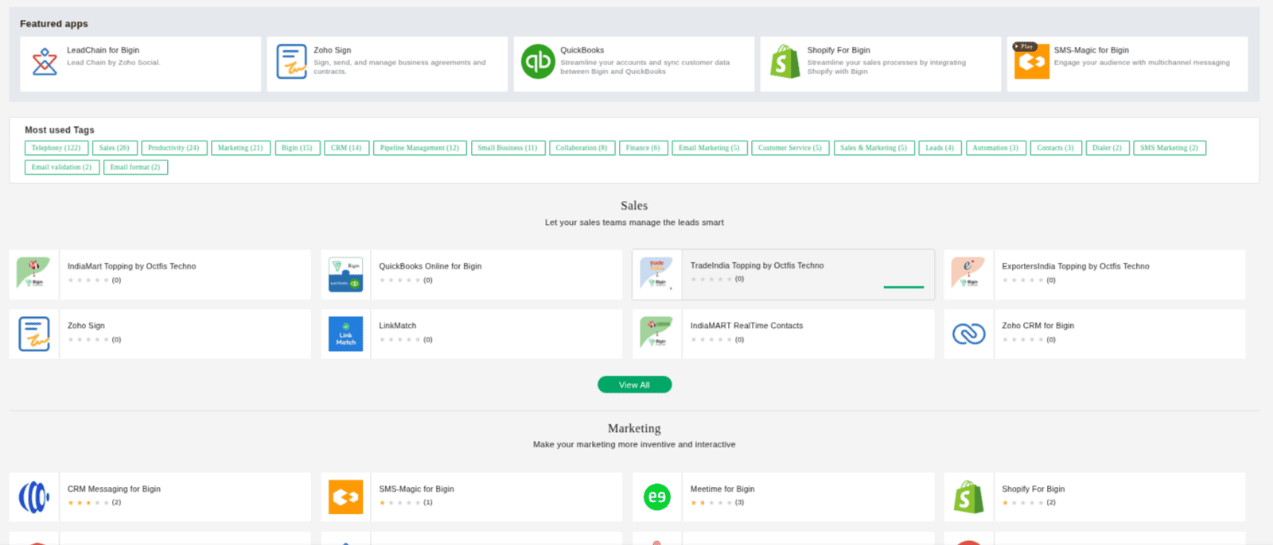Open the Shopify bag icon in Featured apps
Image resolution: width=1273 pixels, height=545 pixels.
[784, 61]
